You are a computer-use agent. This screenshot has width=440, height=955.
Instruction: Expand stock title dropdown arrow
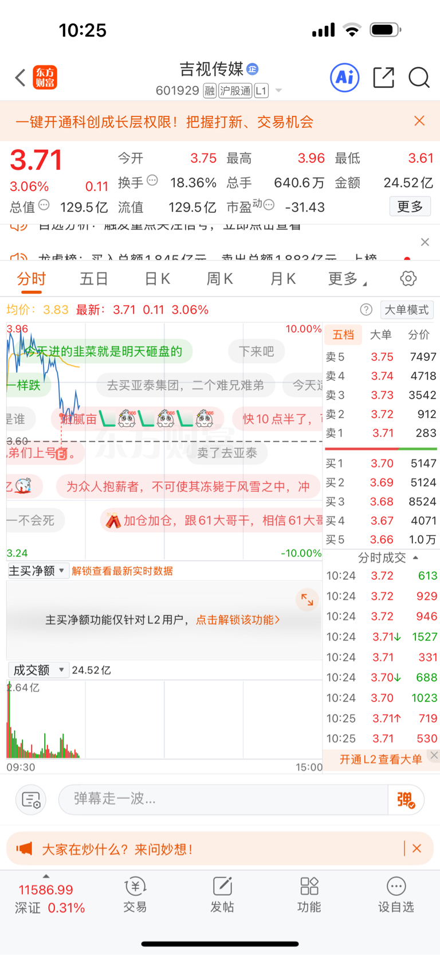tap(279, 91)
